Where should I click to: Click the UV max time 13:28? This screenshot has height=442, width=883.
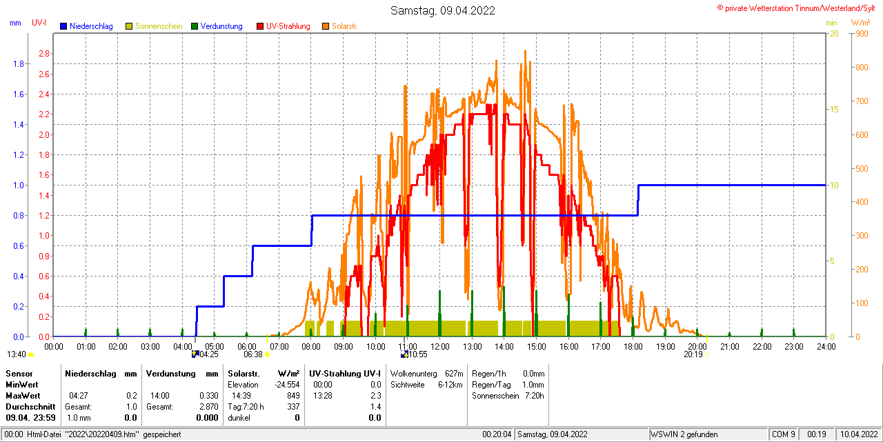(322, 396)
